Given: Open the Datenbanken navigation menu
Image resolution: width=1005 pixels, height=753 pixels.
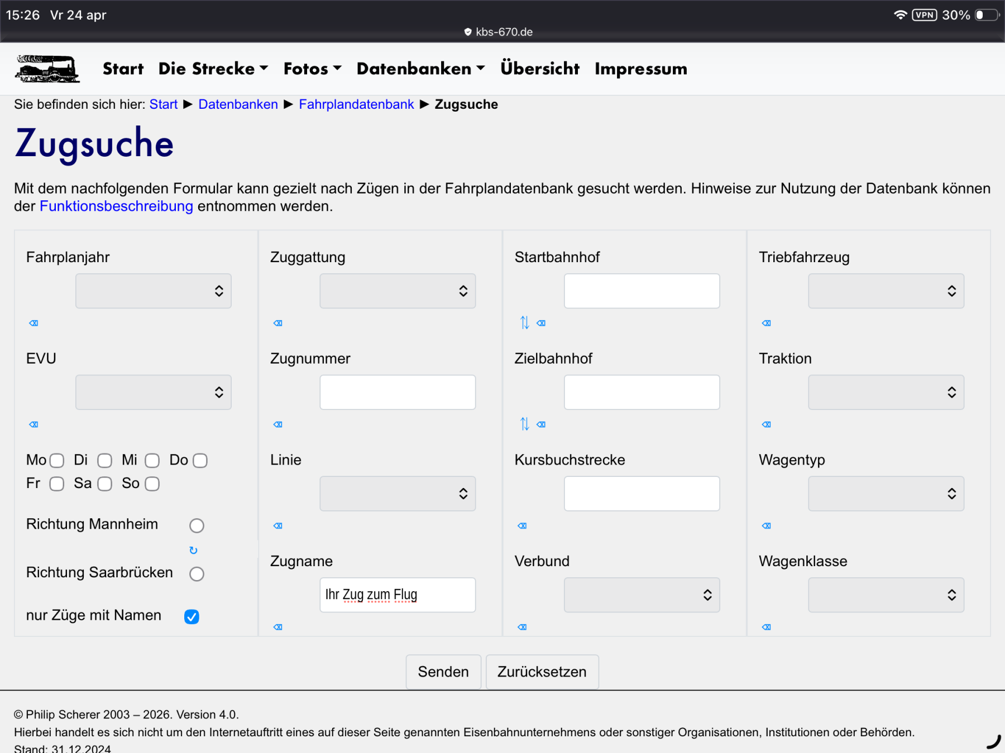Looking at the screenshot, I should click(420, 69).
